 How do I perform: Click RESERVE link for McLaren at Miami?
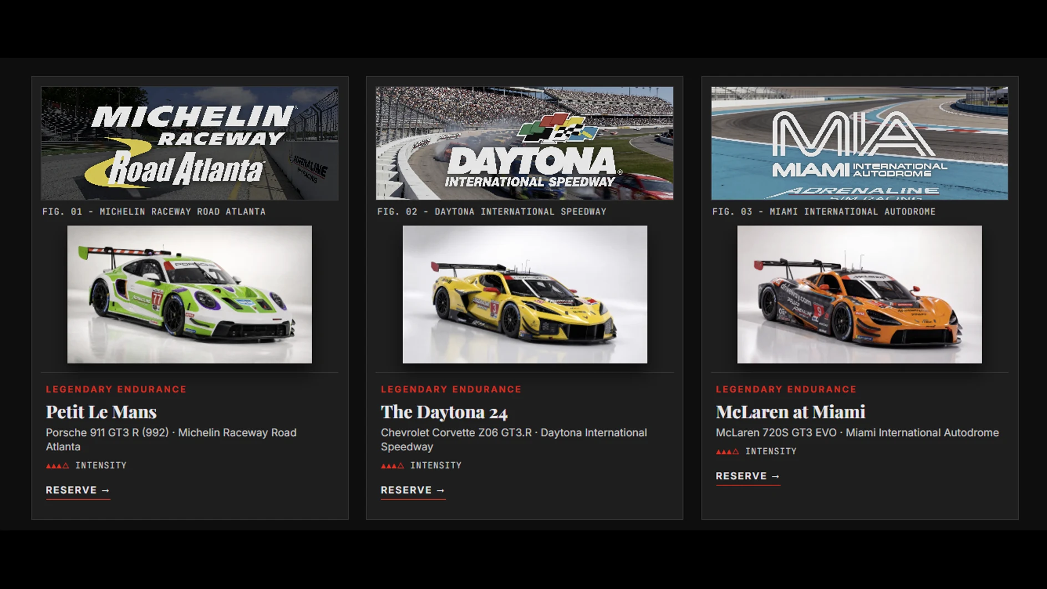pos(748,476)
